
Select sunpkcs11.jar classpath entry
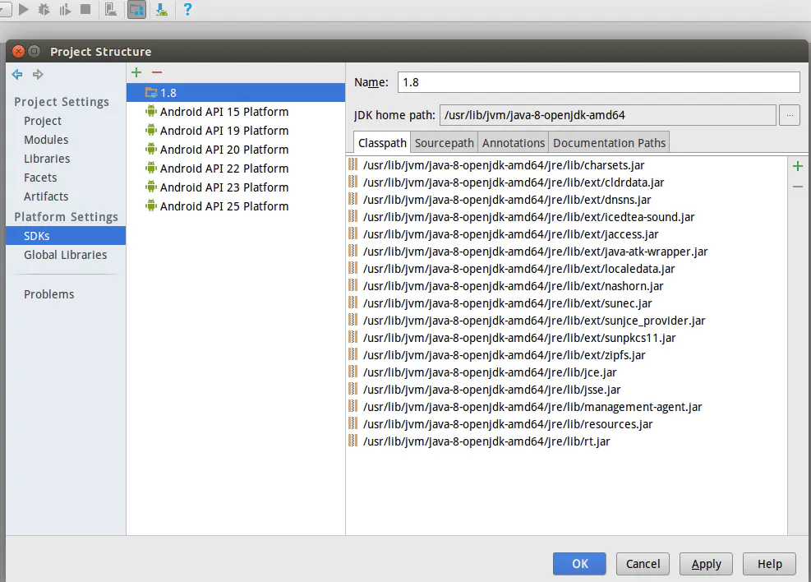[x=566, y=338]
